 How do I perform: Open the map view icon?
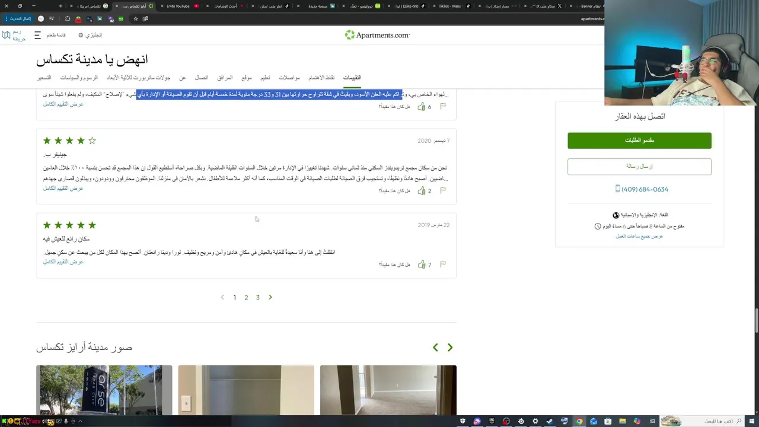point(6,36)
